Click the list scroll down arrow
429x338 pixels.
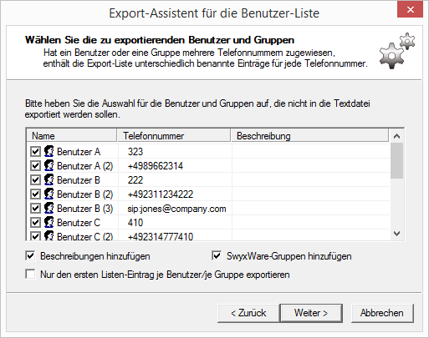point(396,234)
